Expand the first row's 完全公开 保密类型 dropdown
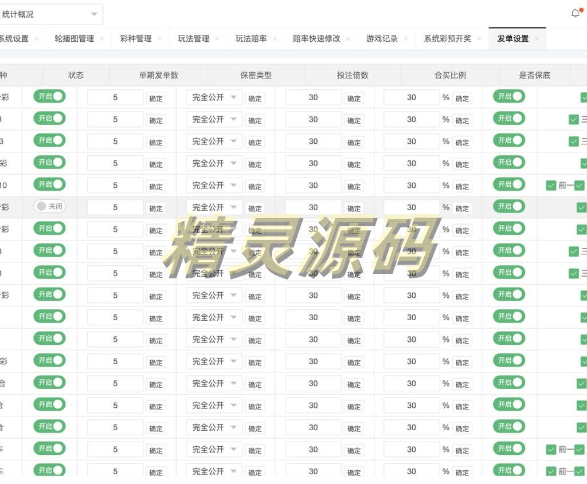Viewport: 587px width, 484px height. click(x=214, y=97)
